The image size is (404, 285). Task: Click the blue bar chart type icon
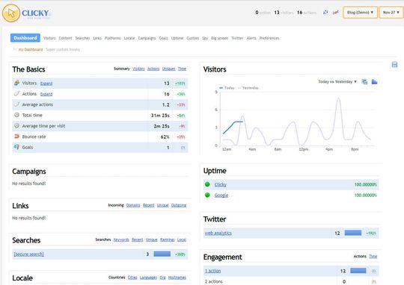374,82
